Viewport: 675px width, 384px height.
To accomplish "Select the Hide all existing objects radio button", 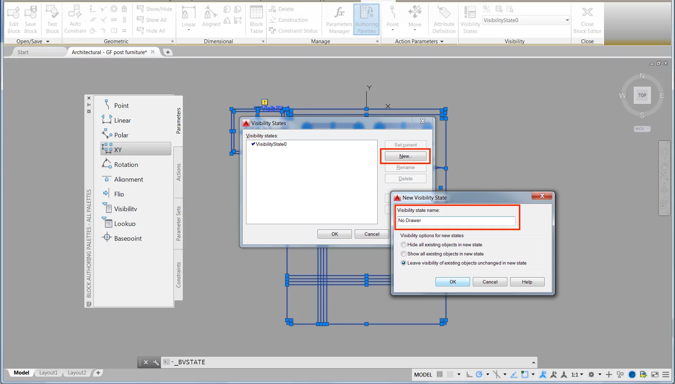I will click(403, 245).
